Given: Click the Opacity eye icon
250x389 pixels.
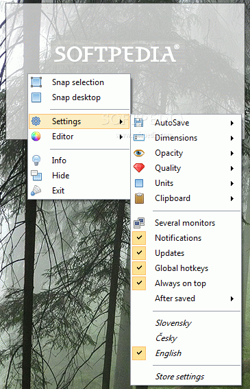Looking at the screenshot, I should pos(139,153).
